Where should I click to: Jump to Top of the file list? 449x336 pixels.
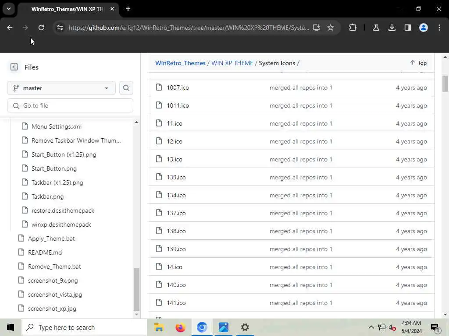(x=418, y=63)
